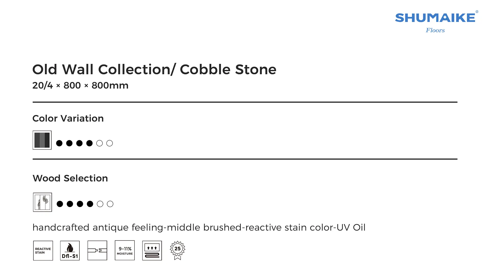Screen dimensions: 490x275
Task: Click the tongue and groove joint icon
Action: pyautogui.click(x=97, y=251)
